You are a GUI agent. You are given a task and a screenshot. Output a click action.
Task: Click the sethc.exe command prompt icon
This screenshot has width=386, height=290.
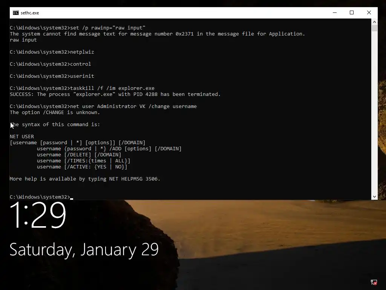(16, 13)
